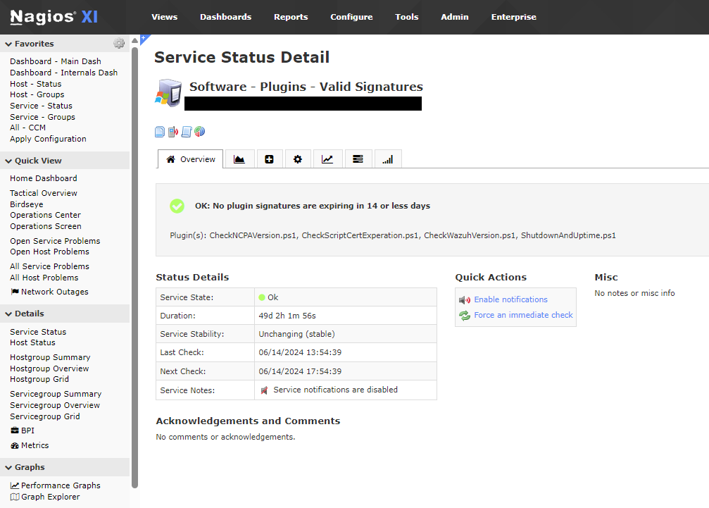The width and height of the screenshot is (709, 508).
Task: Click the blue corner plus icon
Action: (x=144, y=38)
